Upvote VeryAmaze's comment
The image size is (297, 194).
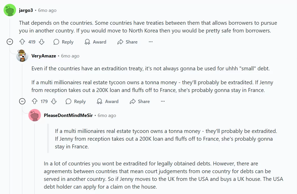click(35, 102)
